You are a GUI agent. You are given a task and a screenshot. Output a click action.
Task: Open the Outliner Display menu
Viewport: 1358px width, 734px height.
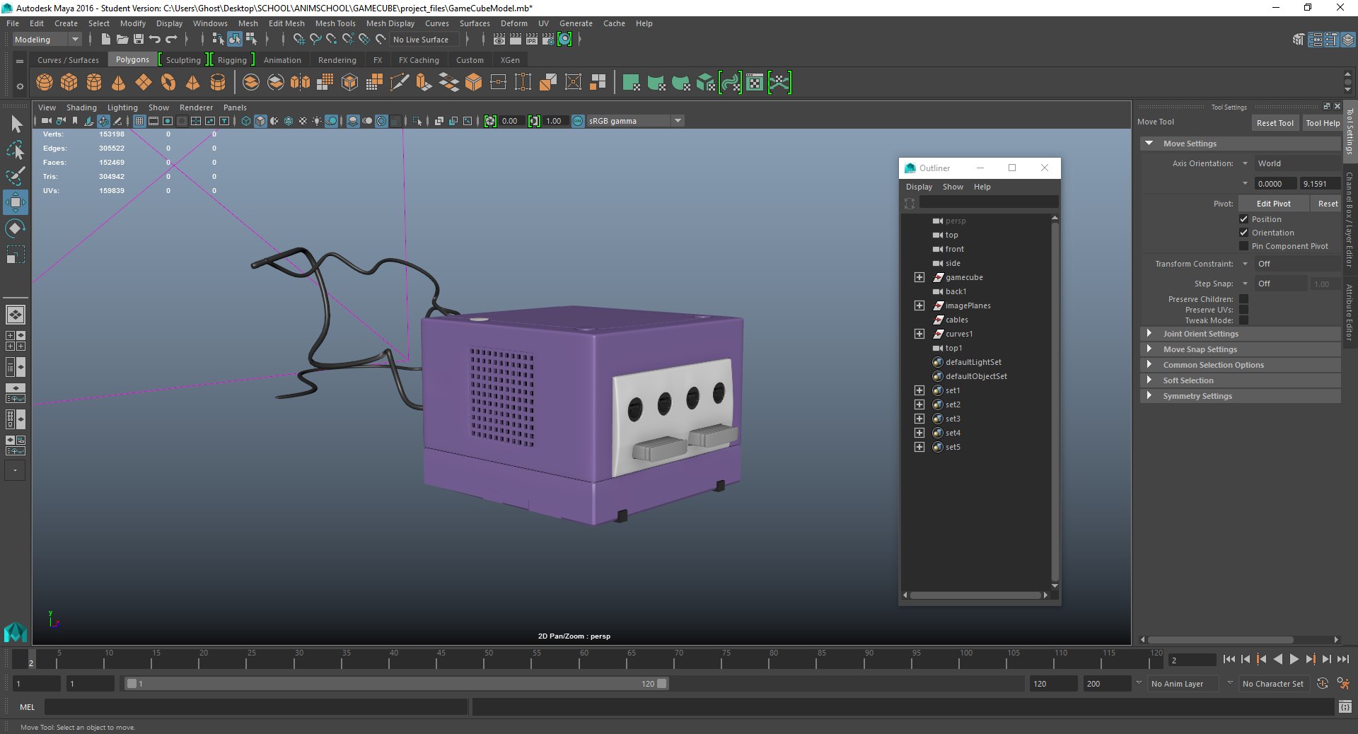(919, 187)
